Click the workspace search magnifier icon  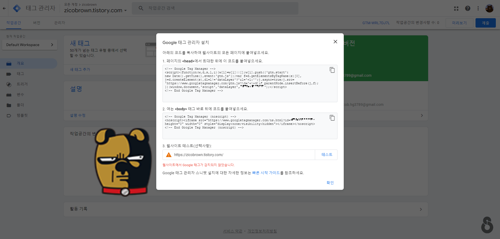pyautogui.click(x=141, y=8)
